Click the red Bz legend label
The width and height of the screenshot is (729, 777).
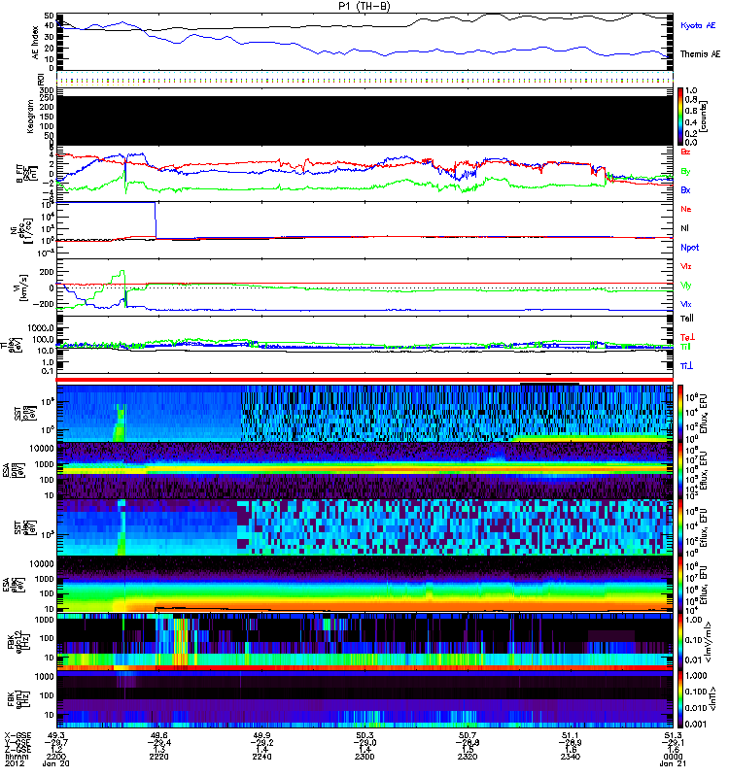point(685,152)
